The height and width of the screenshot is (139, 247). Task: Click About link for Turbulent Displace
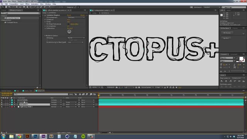(83, 15)
